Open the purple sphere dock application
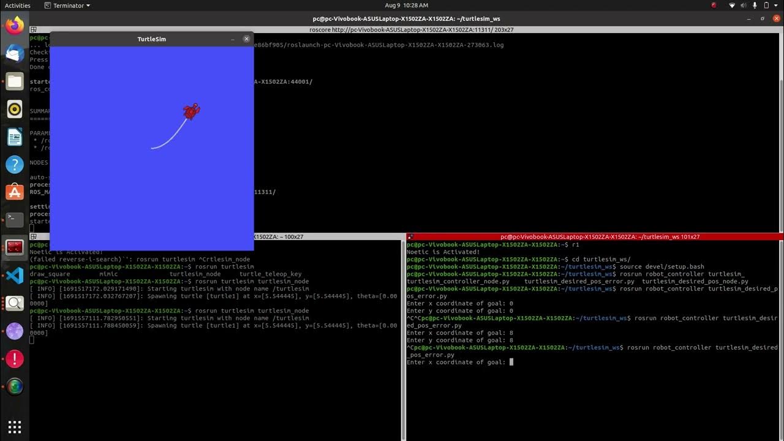 point(15,331)
